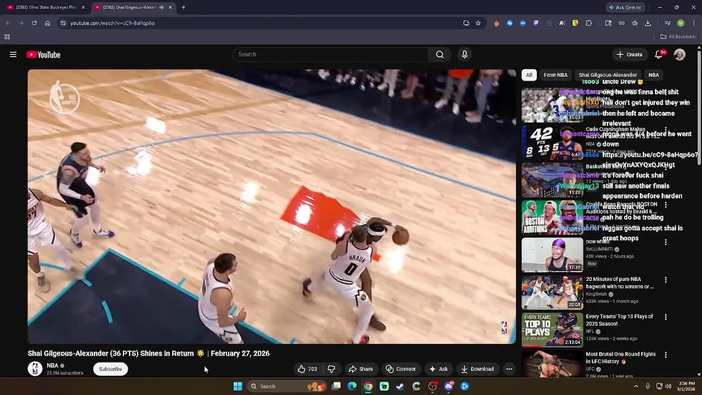
Task: Open the Every Teams' Top 10 Plays thumbnail
Action: coord(552,329)
